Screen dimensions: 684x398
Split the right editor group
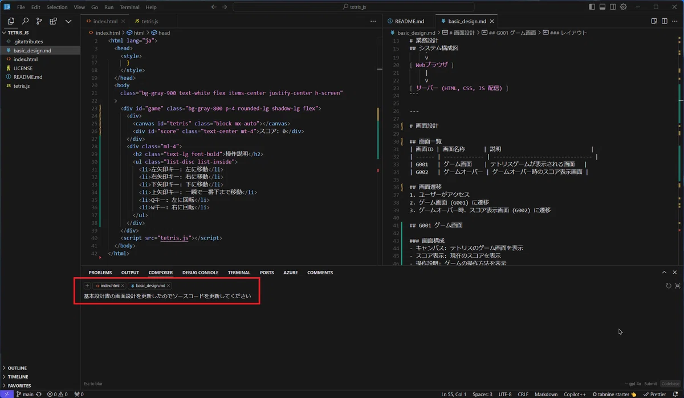coord(665,21)
